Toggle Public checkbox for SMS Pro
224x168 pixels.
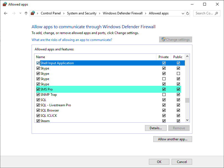(178, 89)
